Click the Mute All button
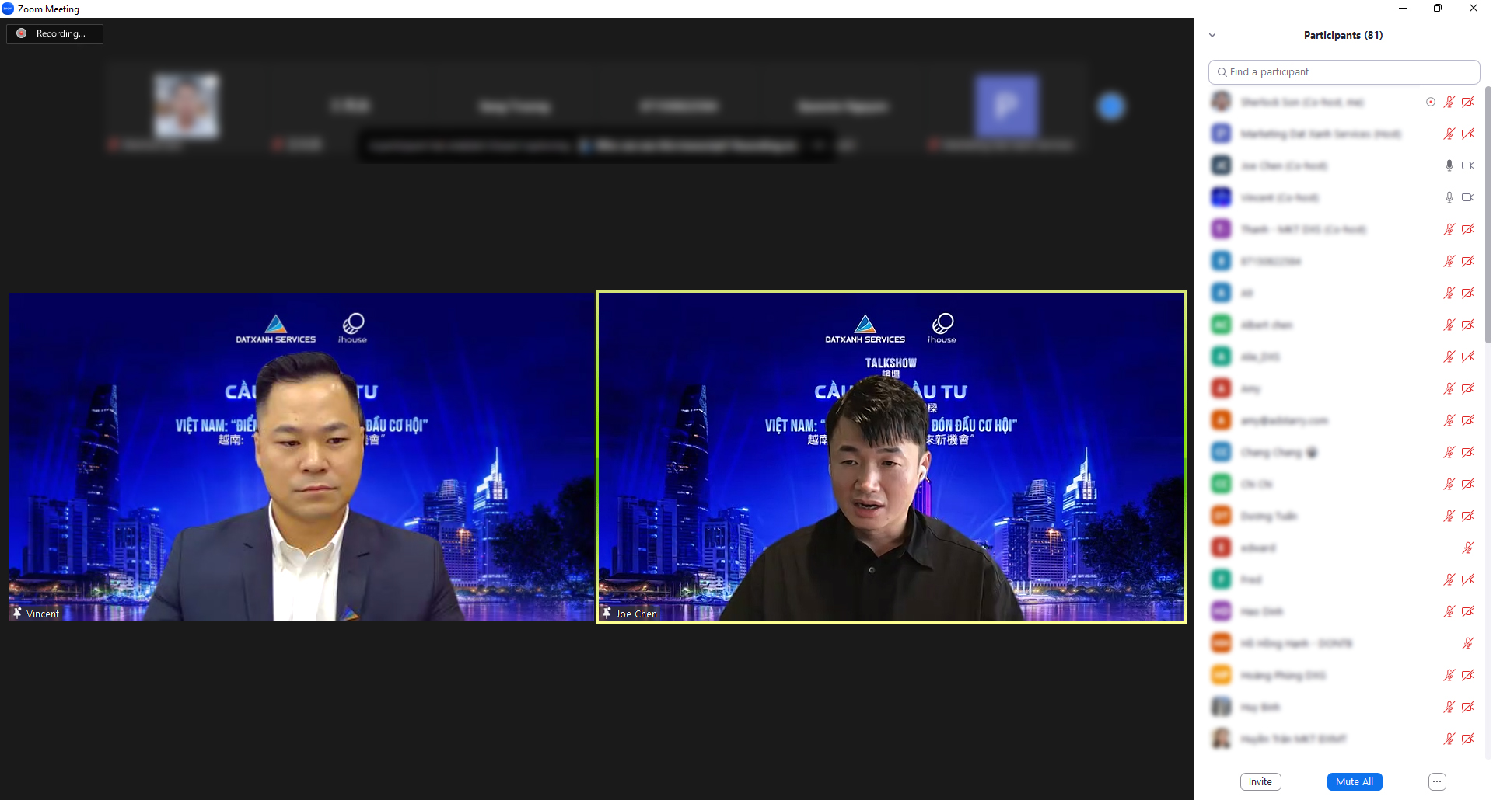Screen dimensions: 1493x800 click(x=1355, y=781)
